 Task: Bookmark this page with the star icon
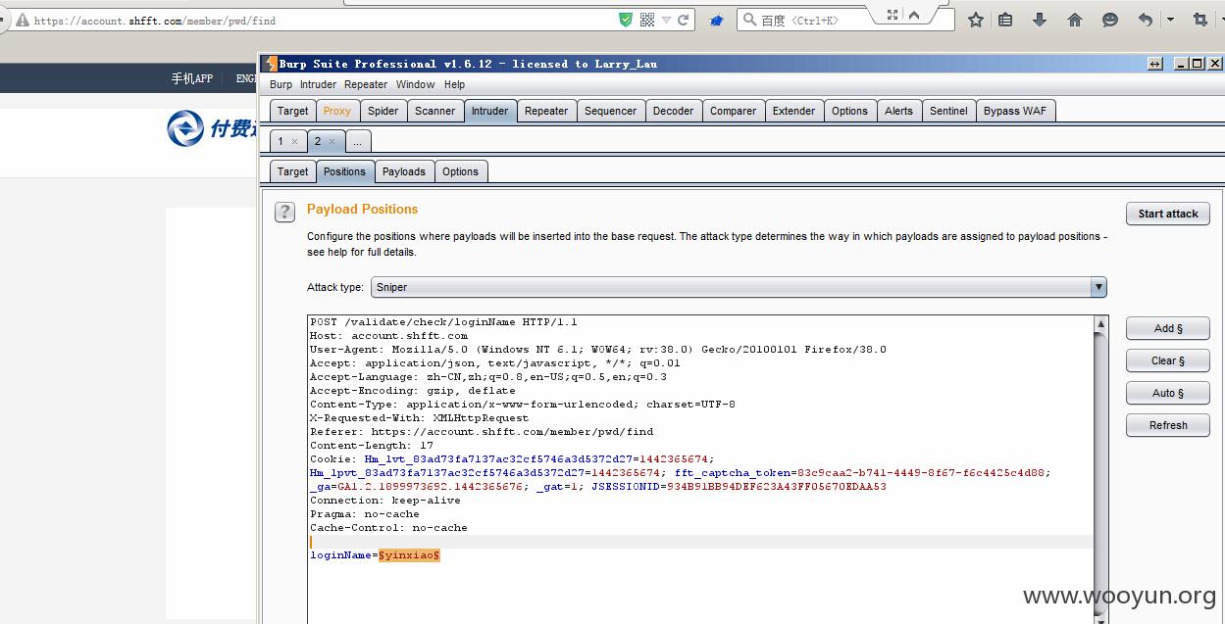click(976, 20)
